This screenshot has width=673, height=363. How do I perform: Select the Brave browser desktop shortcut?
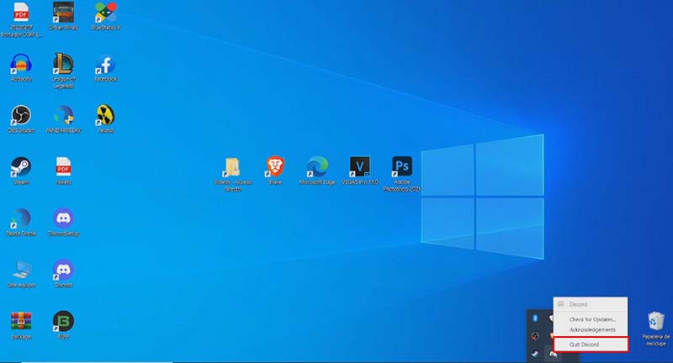tap(275, 171)
